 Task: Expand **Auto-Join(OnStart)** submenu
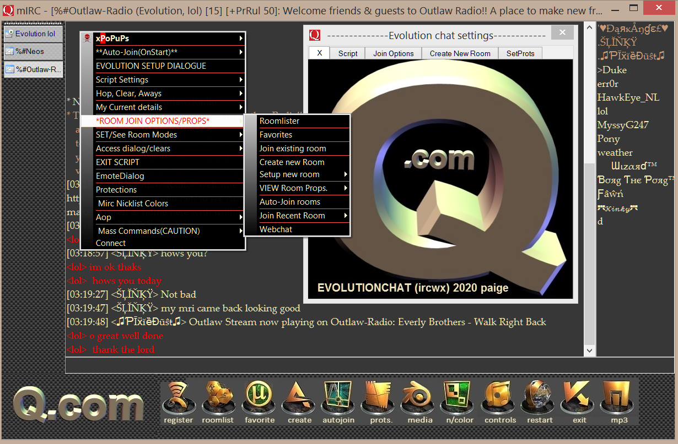241,52
